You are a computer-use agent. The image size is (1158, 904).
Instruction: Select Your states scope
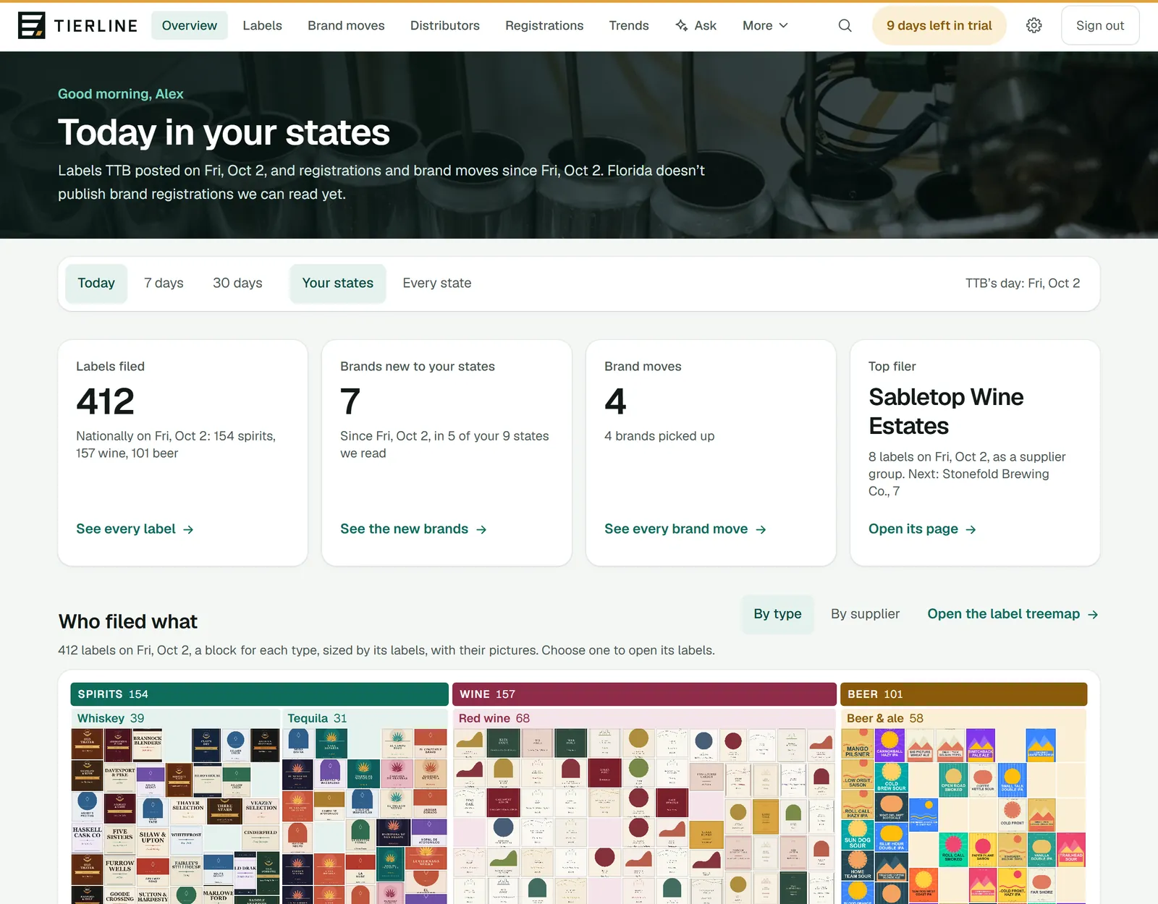tap(338, 283)
